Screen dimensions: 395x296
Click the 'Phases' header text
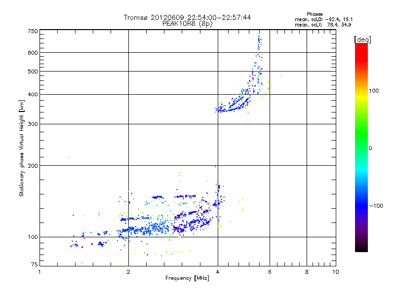(x=315, y=14)
